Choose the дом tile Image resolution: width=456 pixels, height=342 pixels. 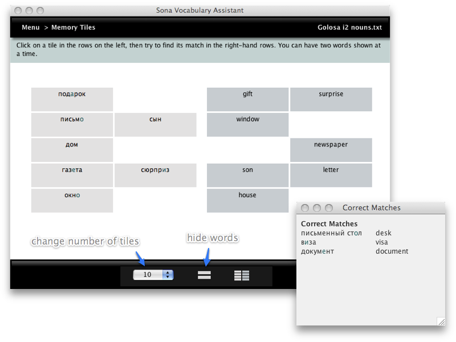pos(72,150)
